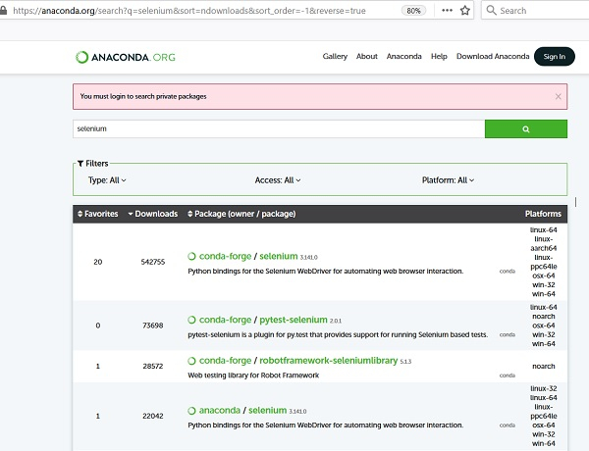The image size is (589, 451).
Task: Click the 22042 downloads count
Action: coord(153,416)
